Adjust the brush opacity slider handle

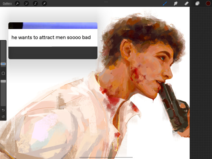click(3, 81)
